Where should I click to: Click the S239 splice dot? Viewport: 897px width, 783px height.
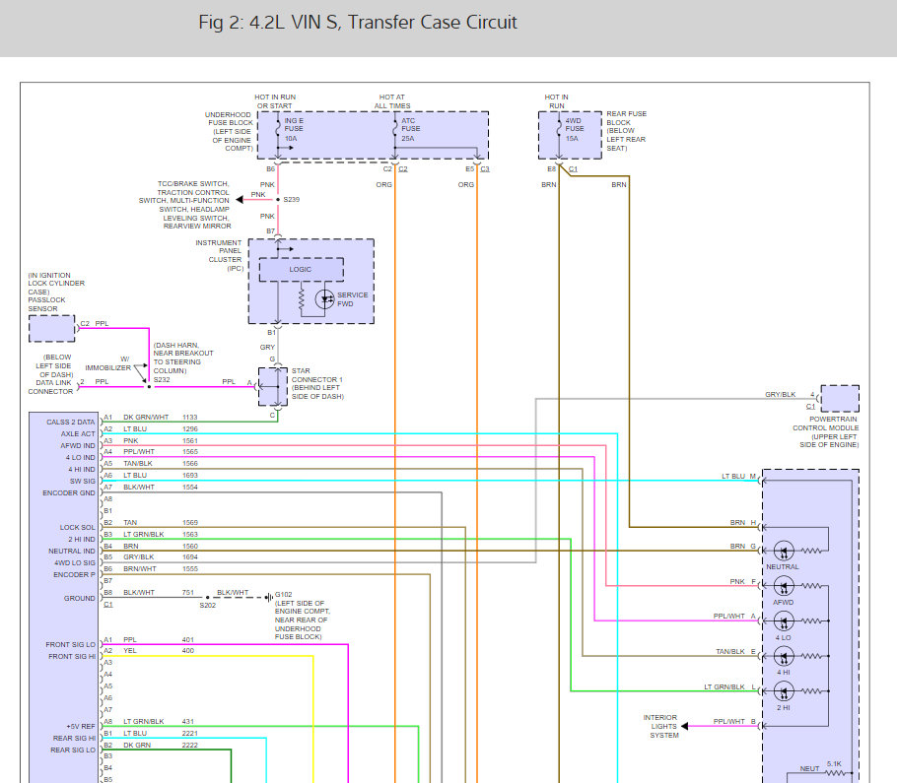278,200
